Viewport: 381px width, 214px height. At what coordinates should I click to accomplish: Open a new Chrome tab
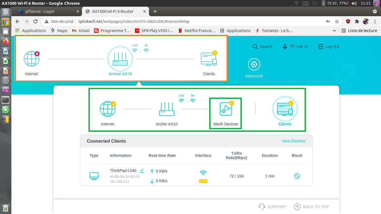coord(155,11)
